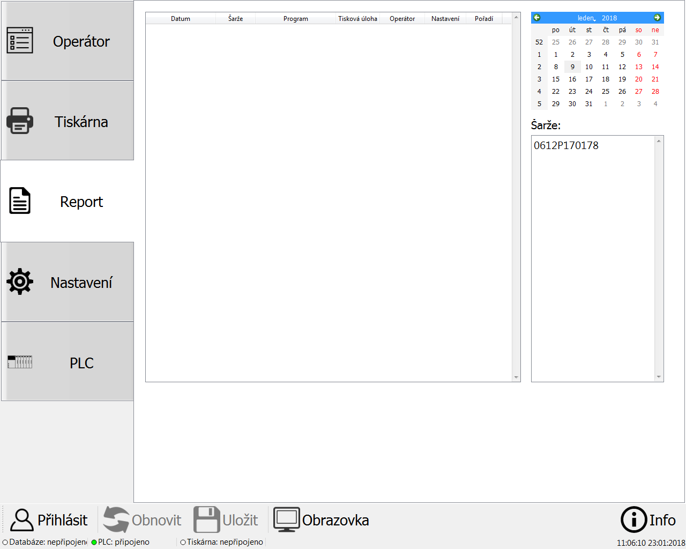Open Nastavení gear icon
686x549 pixels.
click(x=20, y=281)
